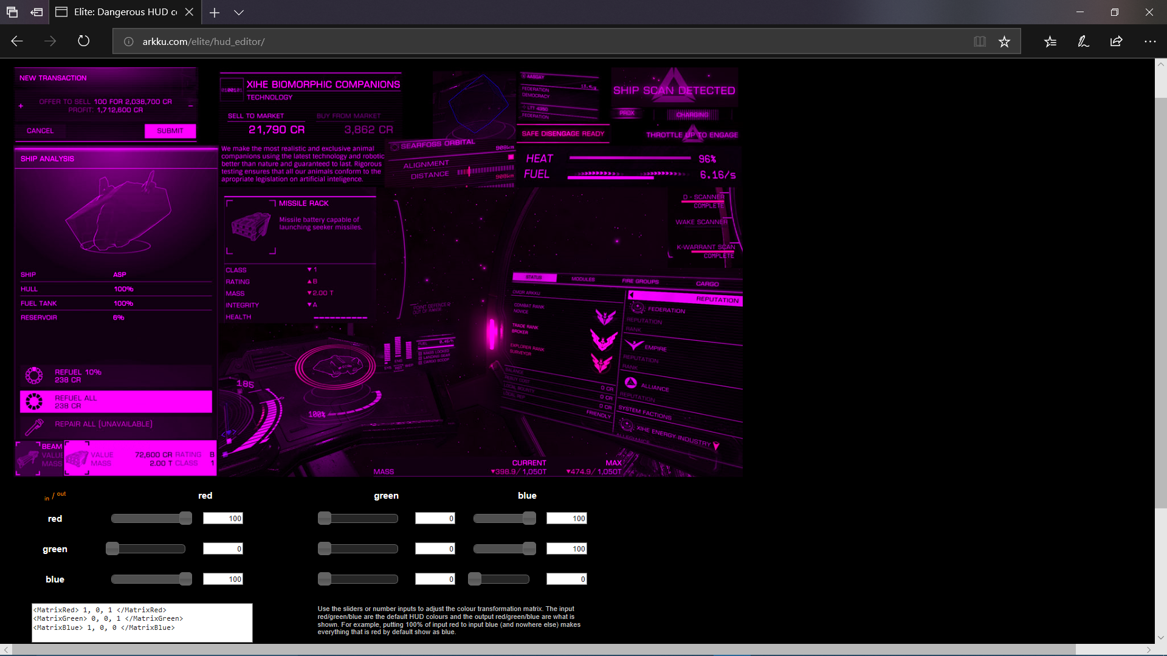The width and height of the screenshot is (1167, 656).
Task: Focus number field for blue in, green out
Action: pos(435,579)
